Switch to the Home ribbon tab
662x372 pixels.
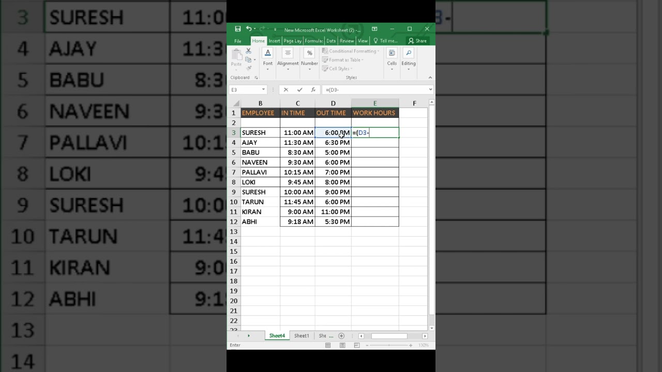click(259, 41)
